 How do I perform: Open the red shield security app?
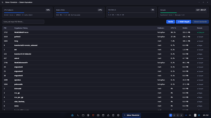click(x=93, y=115)
